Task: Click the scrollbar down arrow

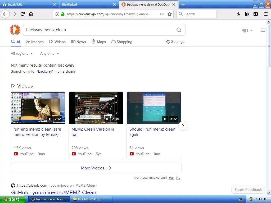Action: (x=269, y=193)
